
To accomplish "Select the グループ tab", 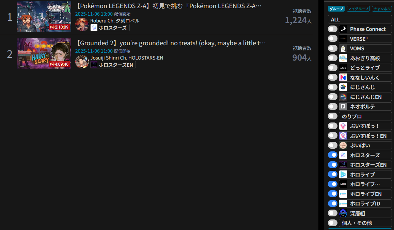I will point(336,9).
